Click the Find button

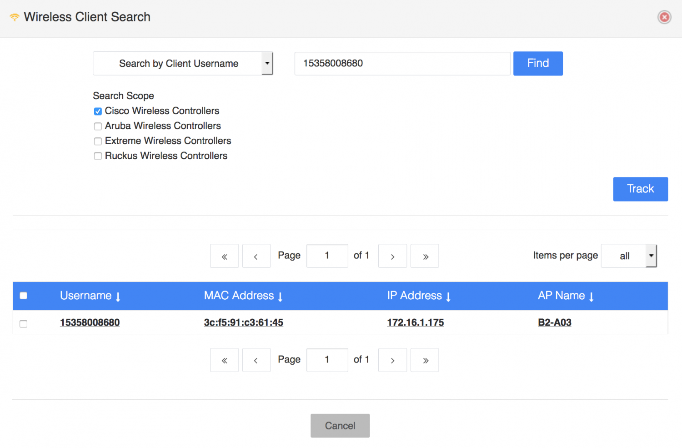click(x=538, y=63)
